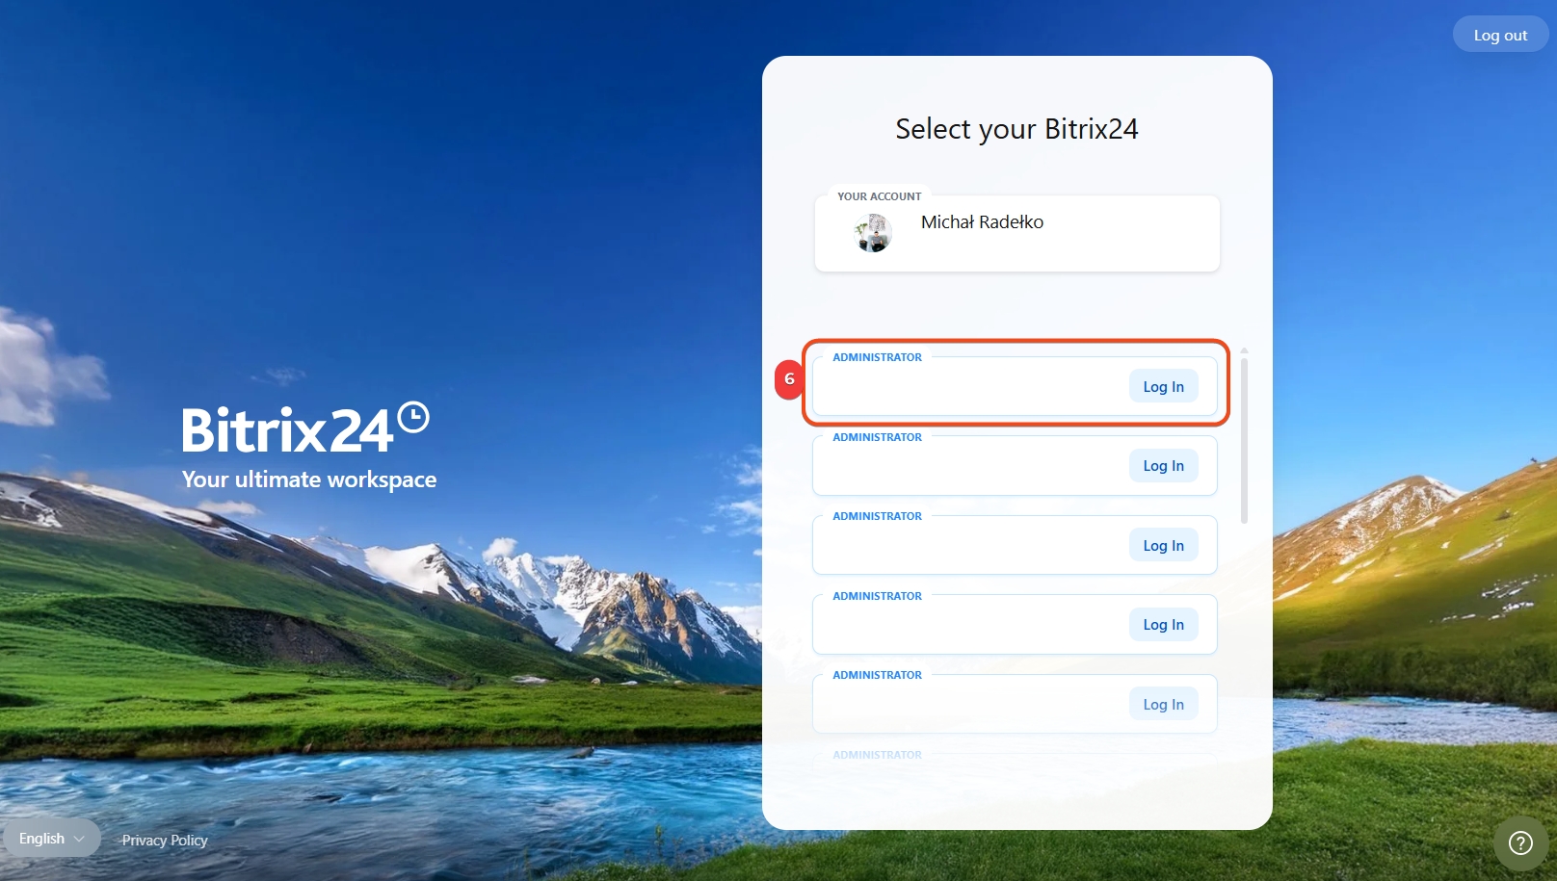1557x881 pixels.
Task: Log in to the first highlighted administrator account
Action: 1164,386
